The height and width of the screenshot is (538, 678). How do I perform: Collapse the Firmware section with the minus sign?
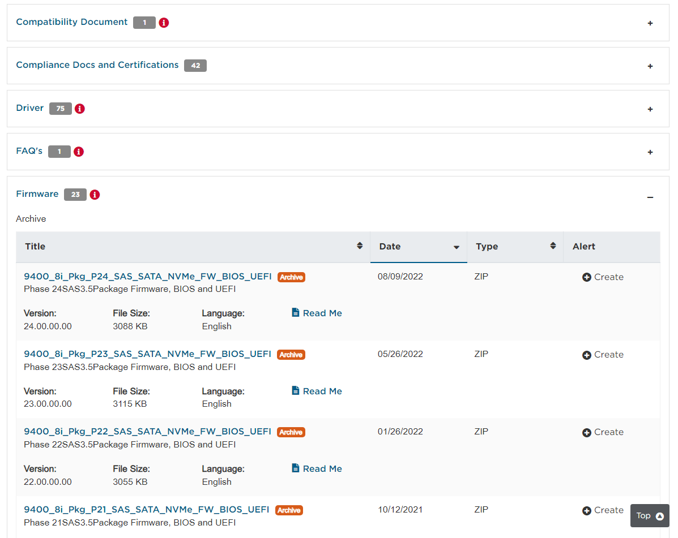(650, 197)
